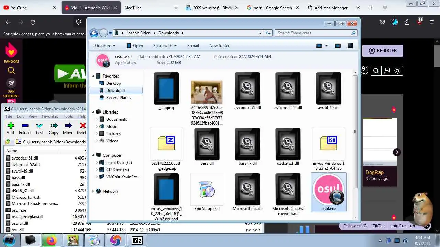Click the Move button in 7-Zip

point(68,128)
